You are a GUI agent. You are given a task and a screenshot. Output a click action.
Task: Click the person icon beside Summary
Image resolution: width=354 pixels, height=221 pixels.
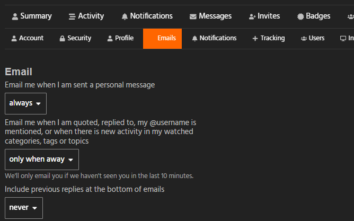[15, 16]
